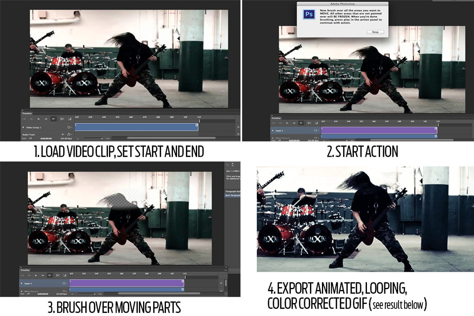Image resolution: width=474 pixels, height=316 pixels.
Task: Click transition icon in step 2 timeline
Action: 316,123
